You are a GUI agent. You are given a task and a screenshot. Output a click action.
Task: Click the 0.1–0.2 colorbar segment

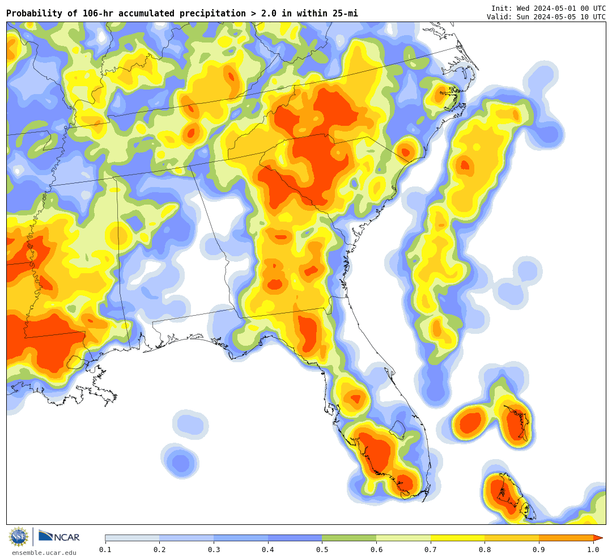(x=132, y=538)
